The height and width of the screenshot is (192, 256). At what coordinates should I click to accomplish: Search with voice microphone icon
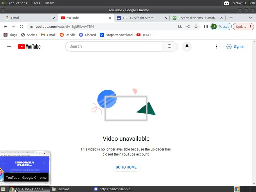coord(187,46)
